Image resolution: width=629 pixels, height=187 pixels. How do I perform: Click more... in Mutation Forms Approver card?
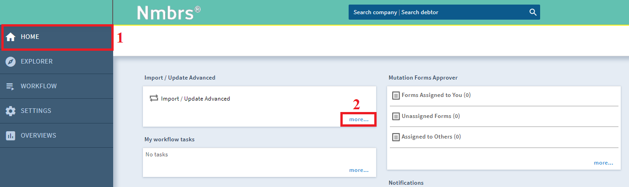click(x=603, y=163)
